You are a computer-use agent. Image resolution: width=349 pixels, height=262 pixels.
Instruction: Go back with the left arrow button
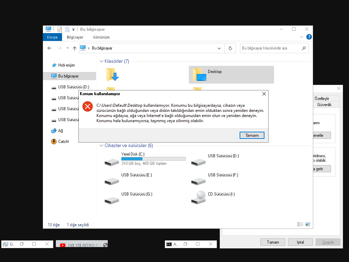pos(49,48)
